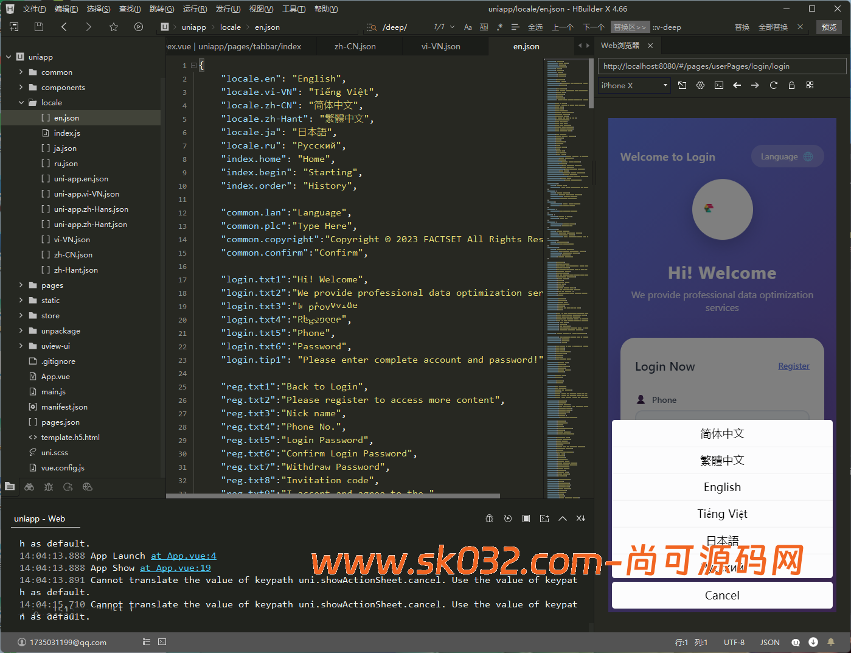Collapse the locale folder
Viewport: 851px width, 653px height.
click(x=21, y=103)
